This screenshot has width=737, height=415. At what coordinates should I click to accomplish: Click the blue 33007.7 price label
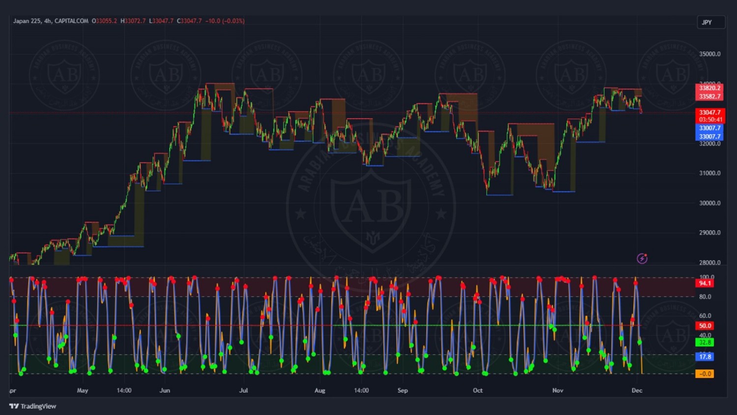pyautogui.click(x=709, y=128)
